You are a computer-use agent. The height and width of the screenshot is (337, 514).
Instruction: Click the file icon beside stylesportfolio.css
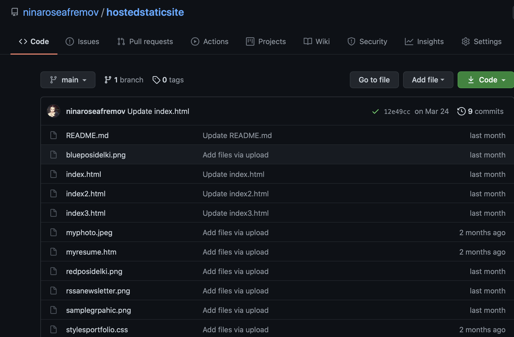(x=53, y=330)
